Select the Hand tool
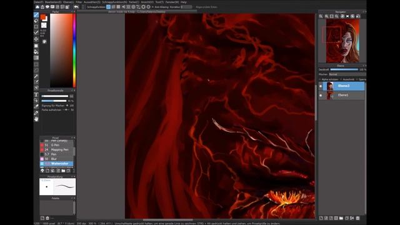This screenshot has width=400, height=225. point(36,119)
